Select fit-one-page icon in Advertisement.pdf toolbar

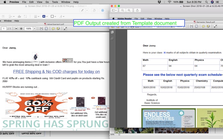click(x=46, y=29)
